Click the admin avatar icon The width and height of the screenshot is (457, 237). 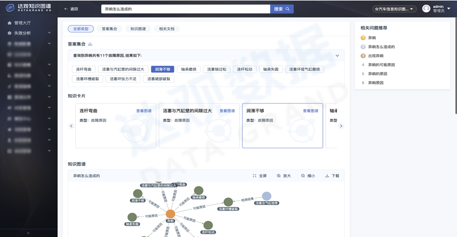(426, 9)
